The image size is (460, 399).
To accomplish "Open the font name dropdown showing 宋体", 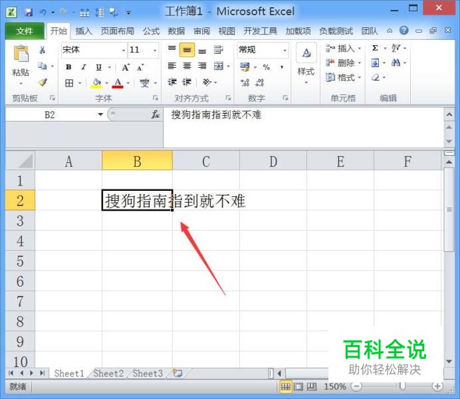I will coord(124,50).
